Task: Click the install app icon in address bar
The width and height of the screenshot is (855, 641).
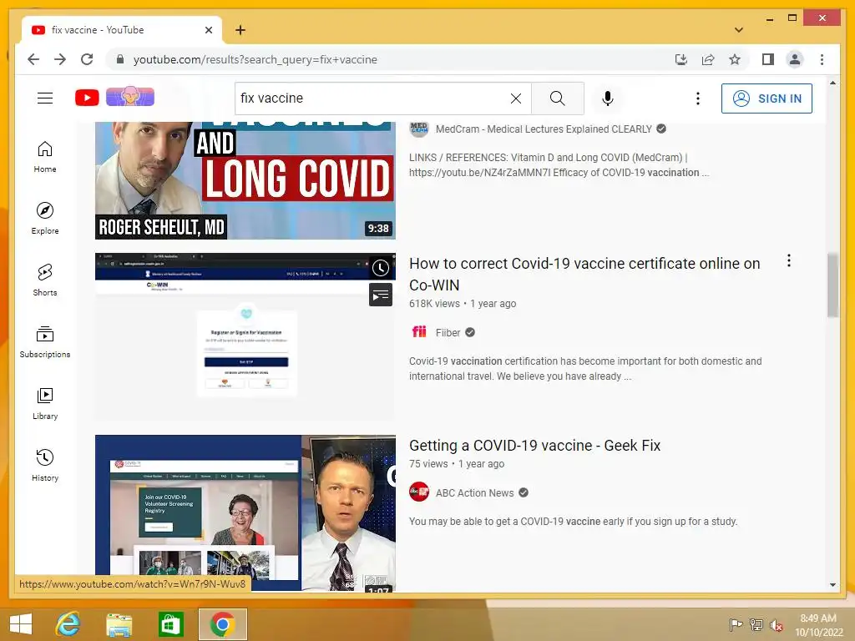Action: (681, 59)
